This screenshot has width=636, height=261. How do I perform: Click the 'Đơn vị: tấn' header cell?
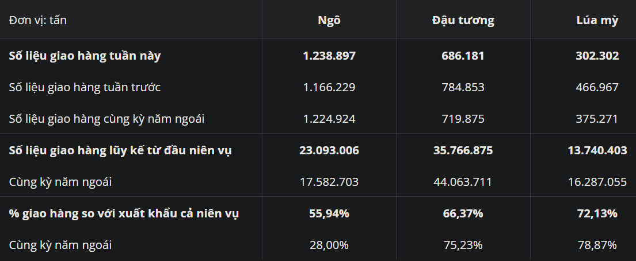(x=38, y=21)
